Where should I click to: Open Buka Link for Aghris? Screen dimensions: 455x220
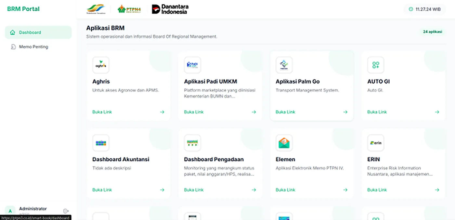point(102,112)
